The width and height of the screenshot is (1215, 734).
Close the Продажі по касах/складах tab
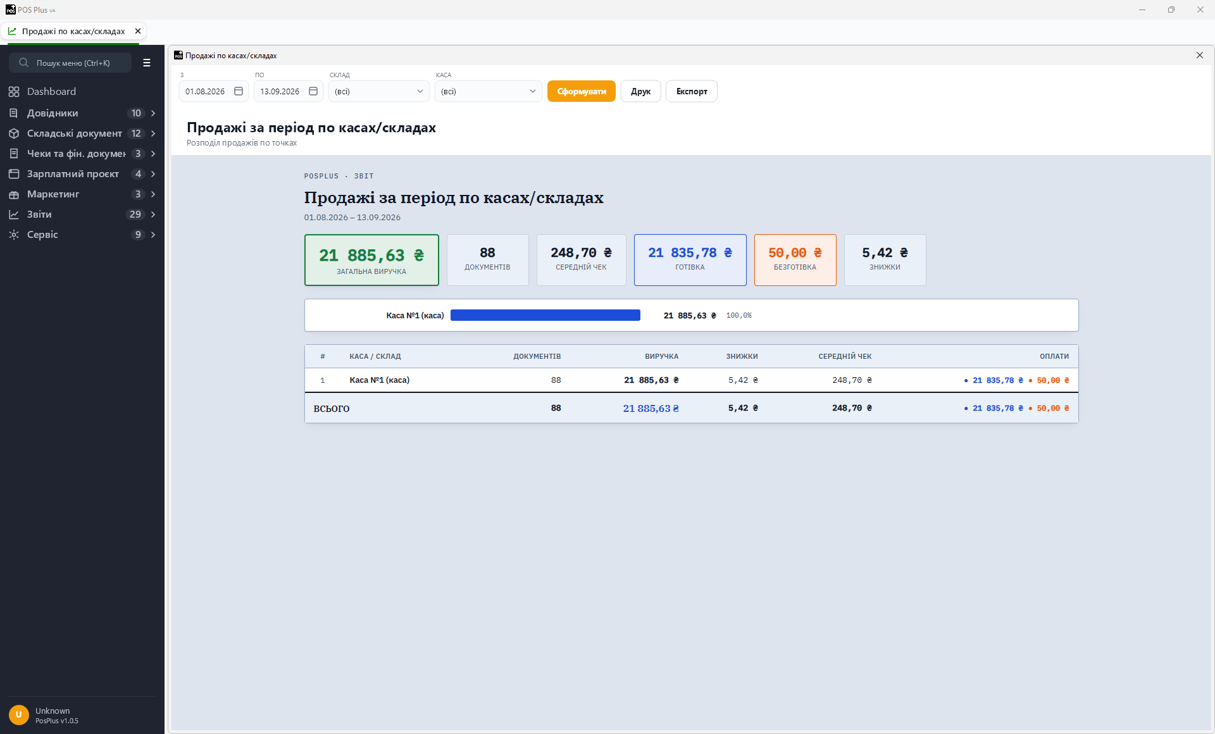coord(138,31)
